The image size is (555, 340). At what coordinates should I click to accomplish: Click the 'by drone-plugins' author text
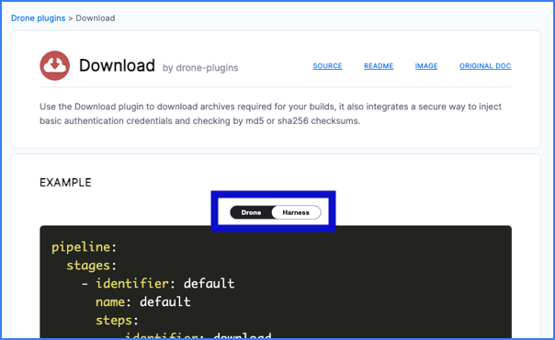pyautogui.click(x=200, y=68)
